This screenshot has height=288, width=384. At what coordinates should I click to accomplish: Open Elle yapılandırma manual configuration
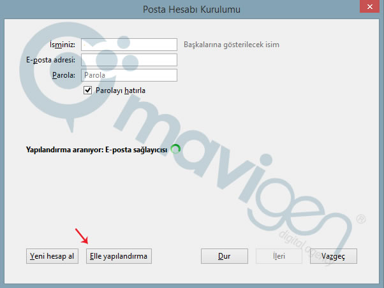pyautogui.click(x=119, y=256)
